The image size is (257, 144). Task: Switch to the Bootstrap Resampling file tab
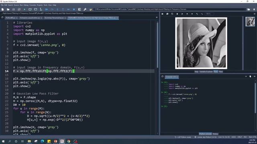55,18
